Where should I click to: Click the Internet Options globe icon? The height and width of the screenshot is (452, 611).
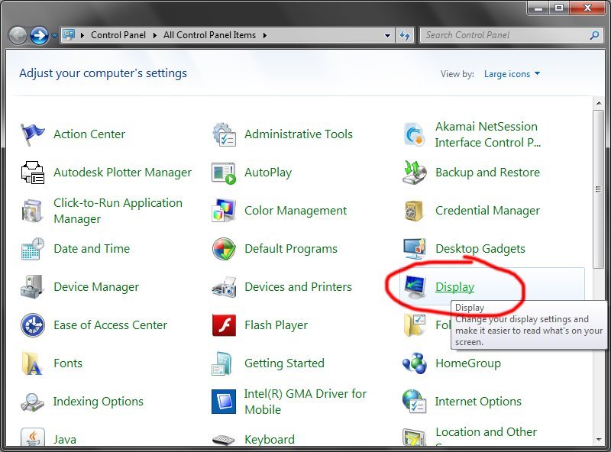[414, 402]
